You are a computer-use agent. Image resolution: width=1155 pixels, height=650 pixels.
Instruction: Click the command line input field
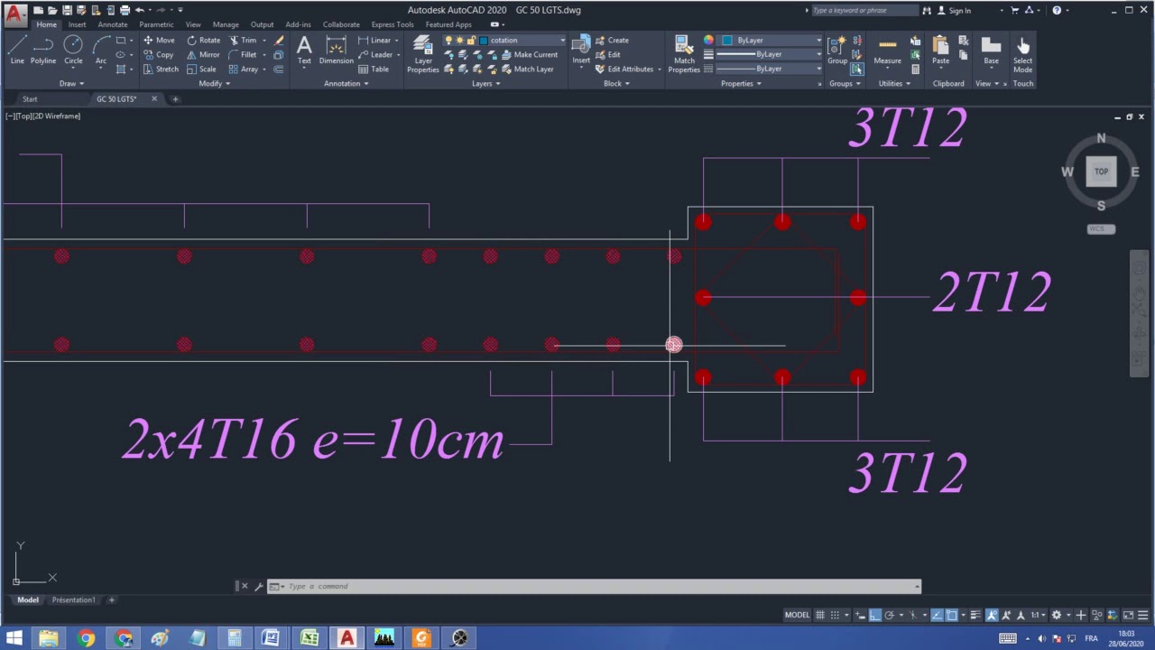[600, 586]
